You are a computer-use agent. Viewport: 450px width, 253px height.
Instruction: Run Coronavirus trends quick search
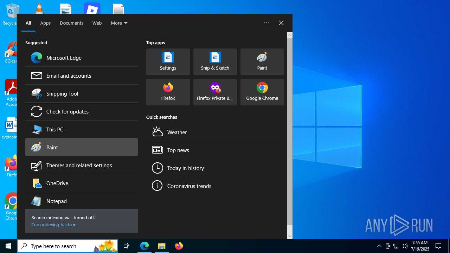[x=215, y=186]
